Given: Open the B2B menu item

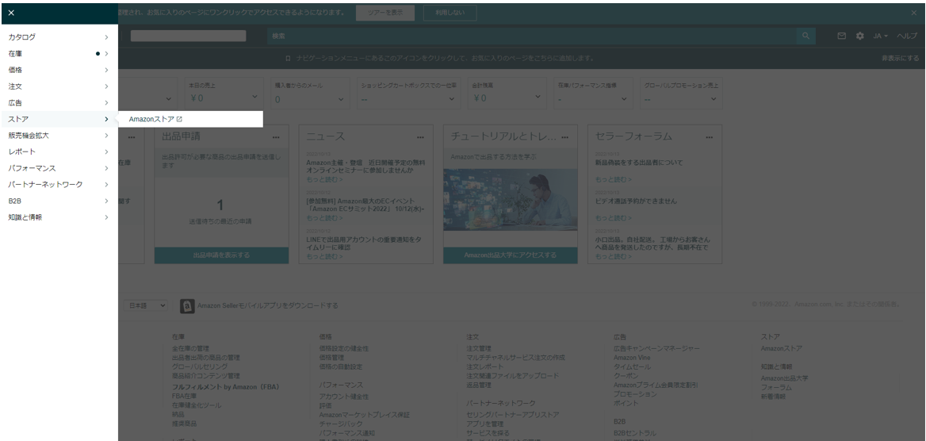Looking at the screenshot, I should (x=59, y=201).
